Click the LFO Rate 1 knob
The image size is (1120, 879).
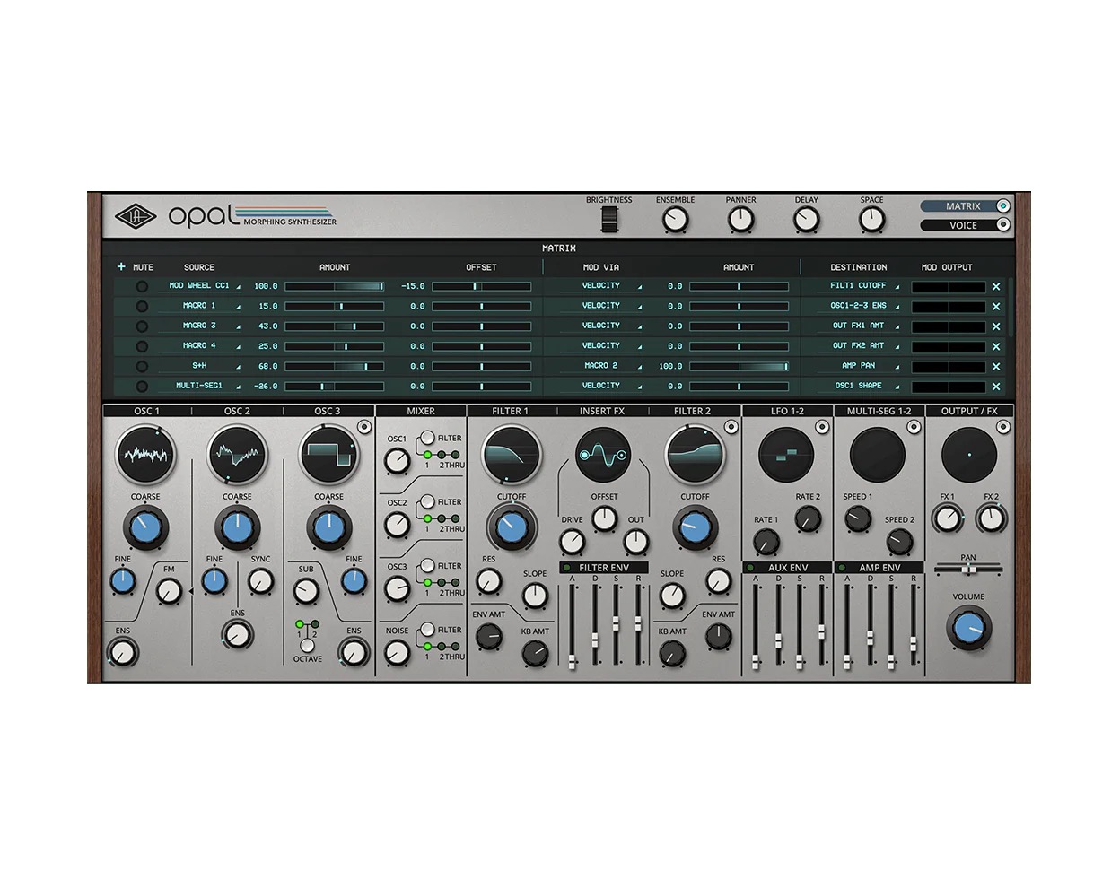pyautogui.click(x=766, y=542)
